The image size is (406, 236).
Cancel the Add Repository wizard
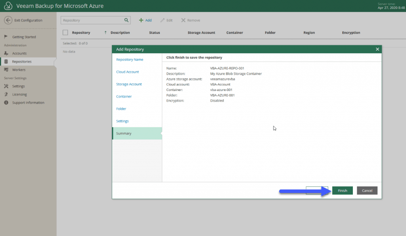pyautogui.click(x=367, y=191)
